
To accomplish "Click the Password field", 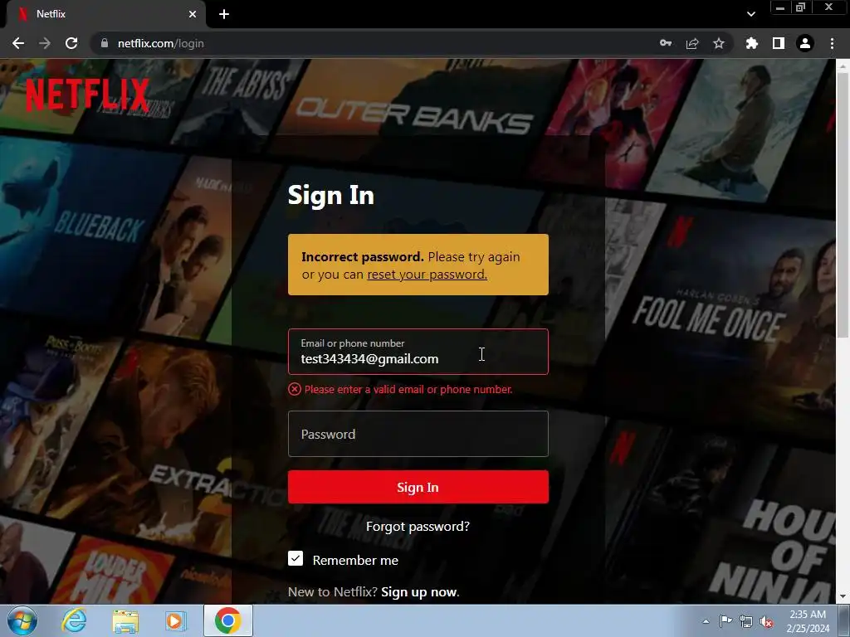I will (418, 434).
